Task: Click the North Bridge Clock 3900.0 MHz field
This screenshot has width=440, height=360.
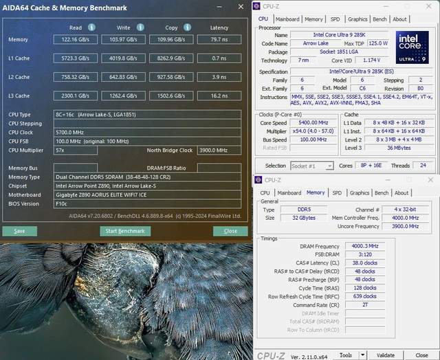Action: [x=219, y=150]
